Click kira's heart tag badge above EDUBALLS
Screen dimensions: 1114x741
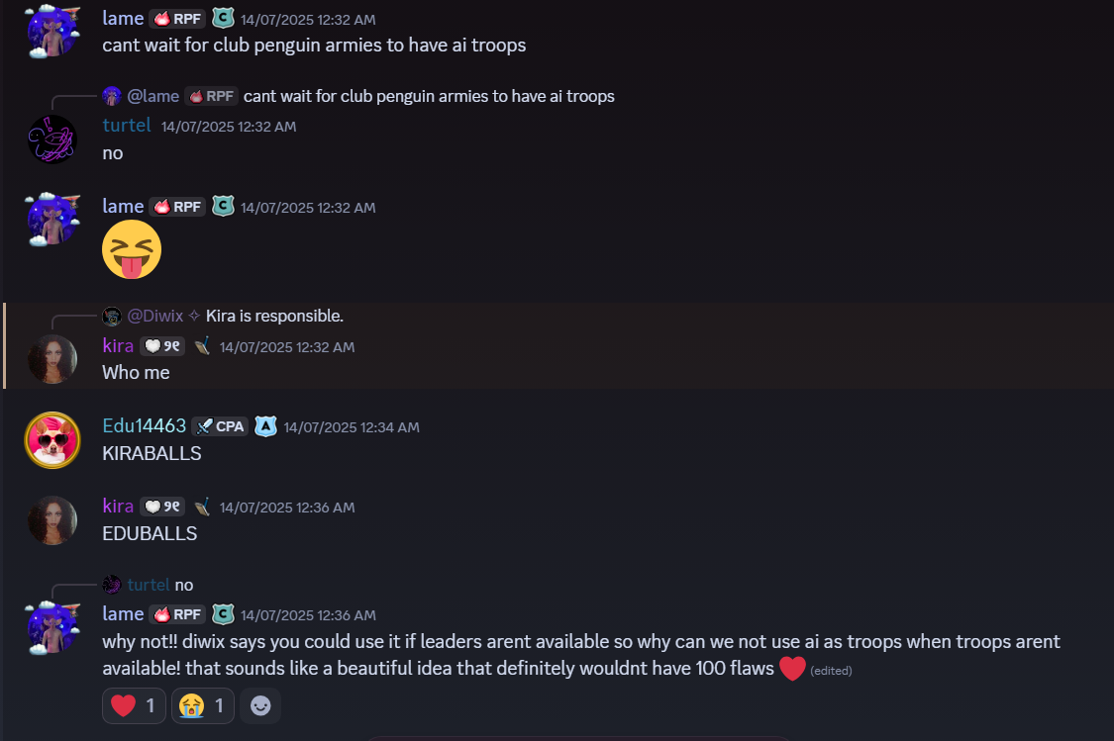(x=162, y=507)
